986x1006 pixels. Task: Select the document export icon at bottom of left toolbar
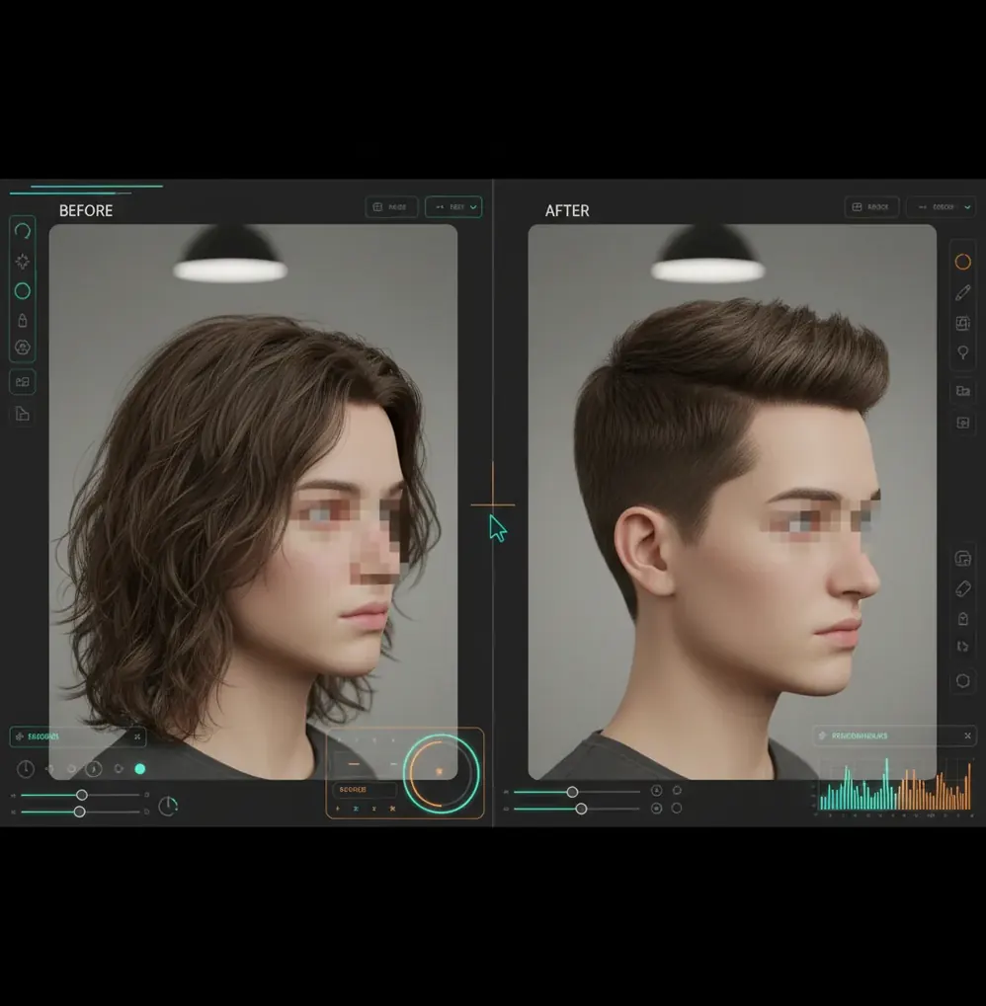(x=22, y=414)
